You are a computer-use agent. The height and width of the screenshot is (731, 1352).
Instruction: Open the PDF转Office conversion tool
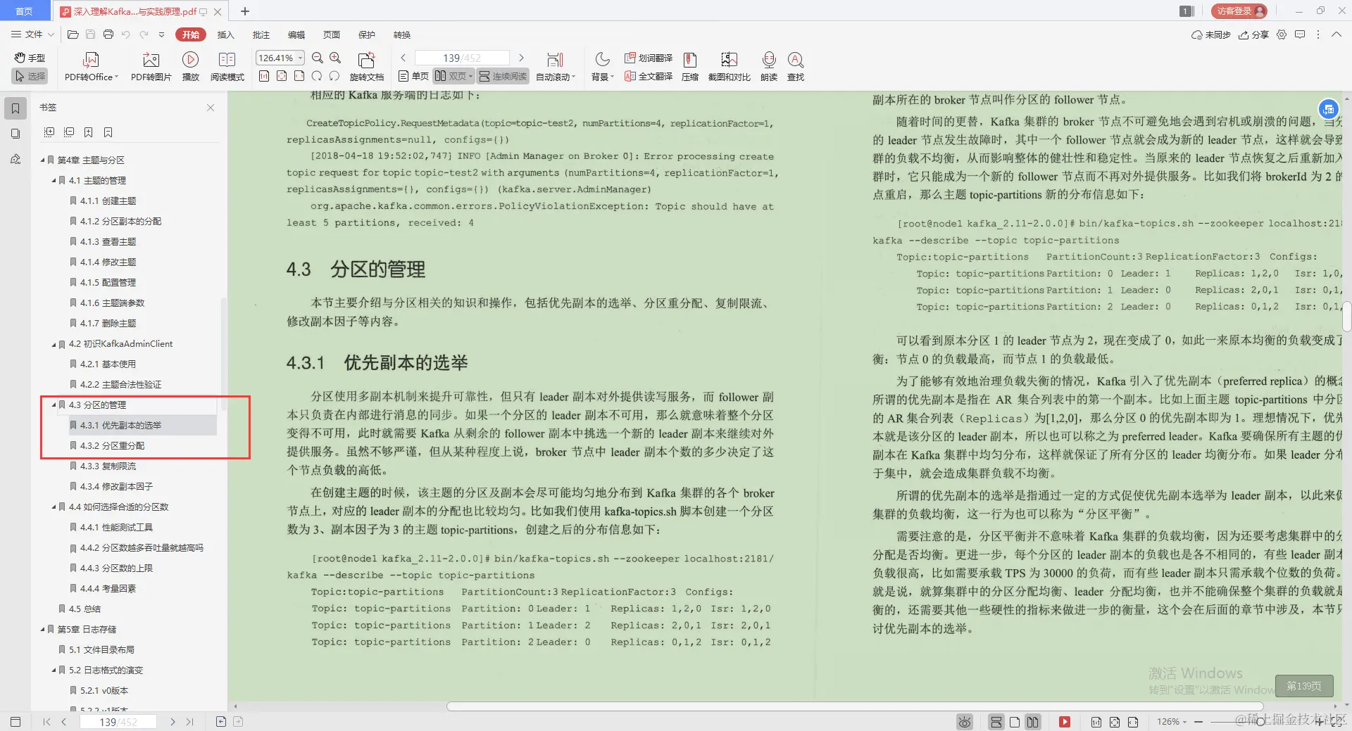click(x=90, y=66)
